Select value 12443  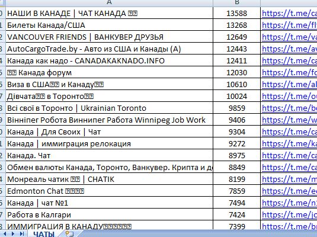[x=237, y=49]
